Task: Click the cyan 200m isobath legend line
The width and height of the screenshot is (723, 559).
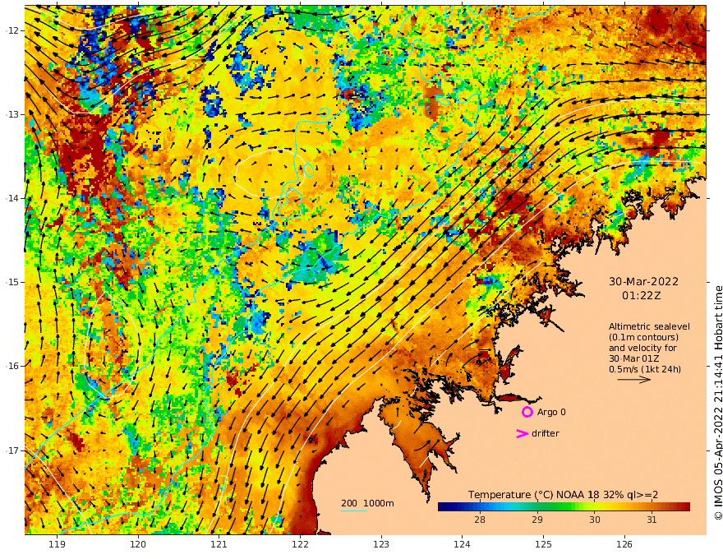Action: click(x=353, y=510)
